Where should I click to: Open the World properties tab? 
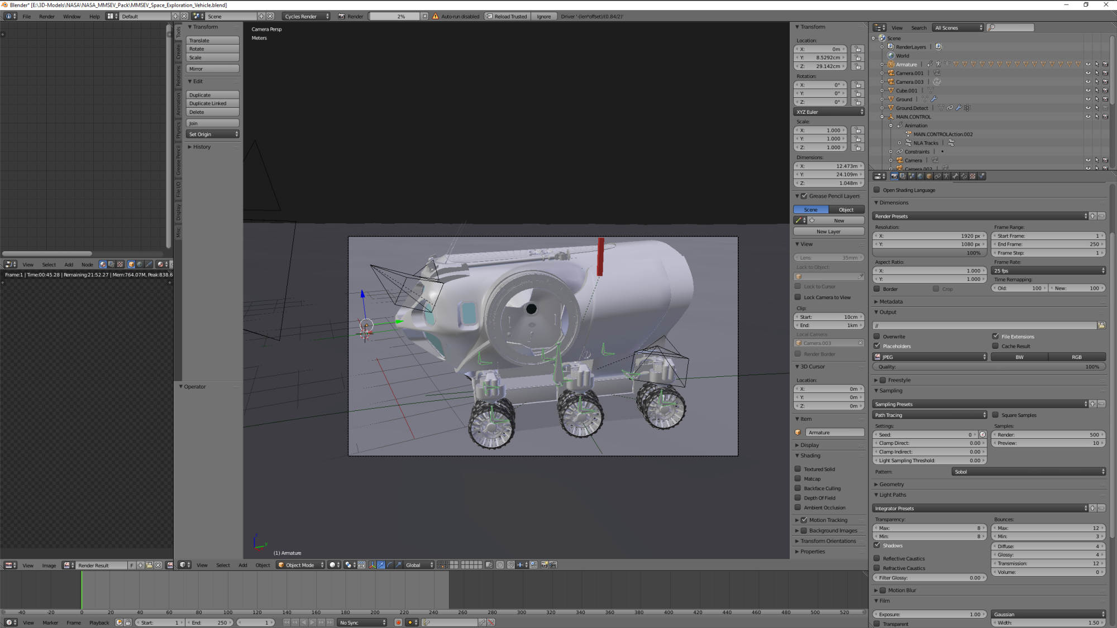point(920,176)
